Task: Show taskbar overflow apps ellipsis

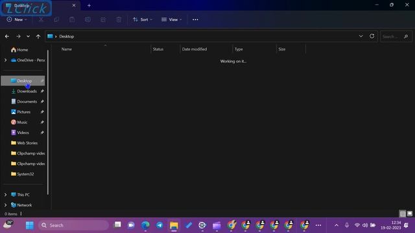Action: (318, 225)
